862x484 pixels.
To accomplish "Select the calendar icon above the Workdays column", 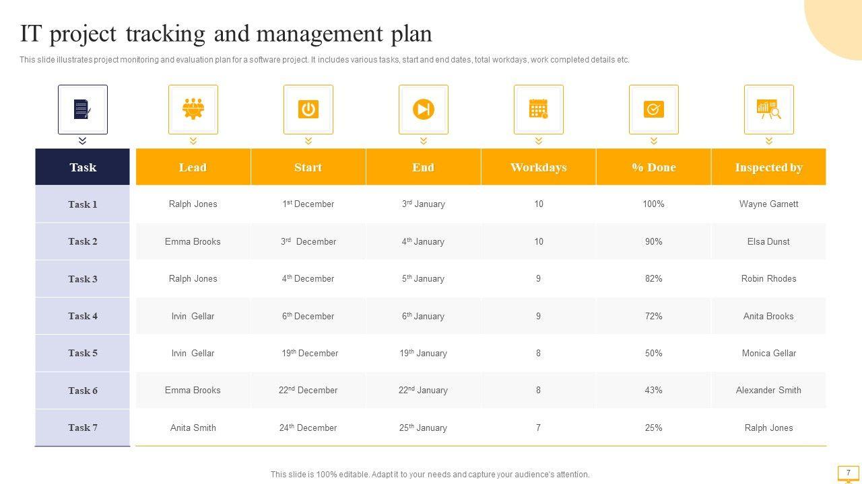I will pyautogui.click(x=539, y=110).
